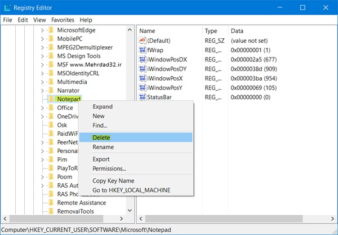Open the Favorites menu
The height and width of the screenshot is (235, 338).
63,20
